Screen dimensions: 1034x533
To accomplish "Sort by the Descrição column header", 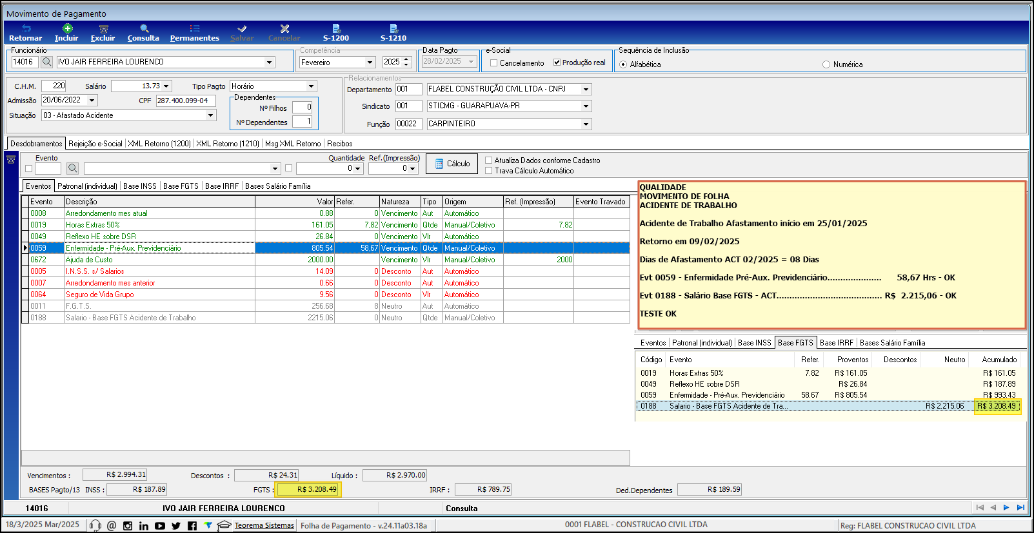I will (x=159, y=202).
